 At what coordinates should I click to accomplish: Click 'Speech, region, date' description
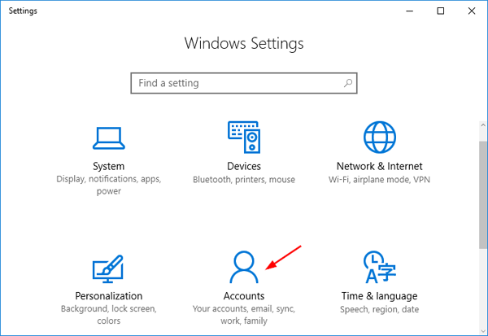pyautogui.click(x=379, y=309)
